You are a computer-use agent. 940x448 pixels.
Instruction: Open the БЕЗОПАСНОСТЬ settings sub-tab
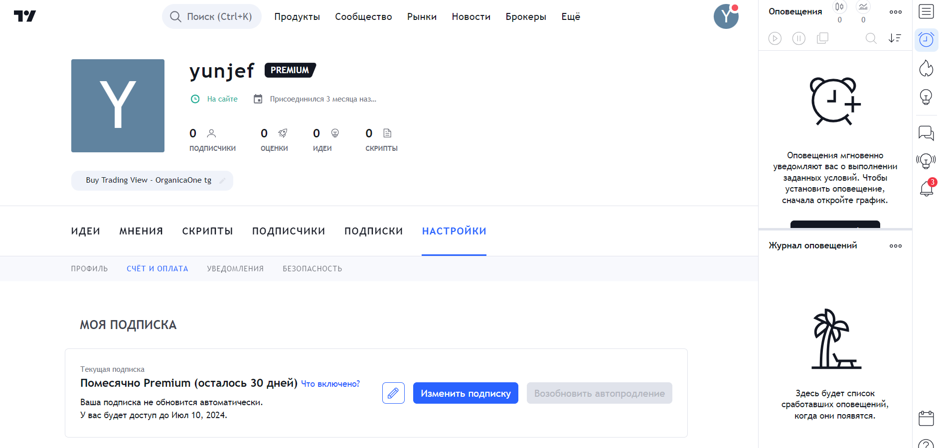click(312, 269)
